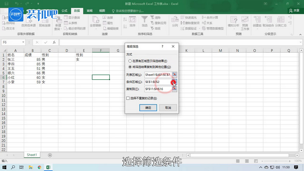Sort descending with the Z-A icon
This screenshot has width=304, height=171.
[125, 27]
